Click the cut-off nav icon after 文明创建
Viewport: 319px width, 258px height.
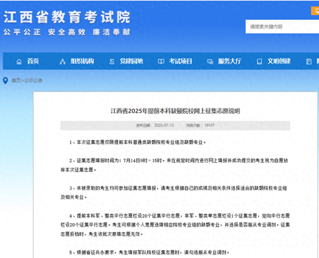[309, 62]
